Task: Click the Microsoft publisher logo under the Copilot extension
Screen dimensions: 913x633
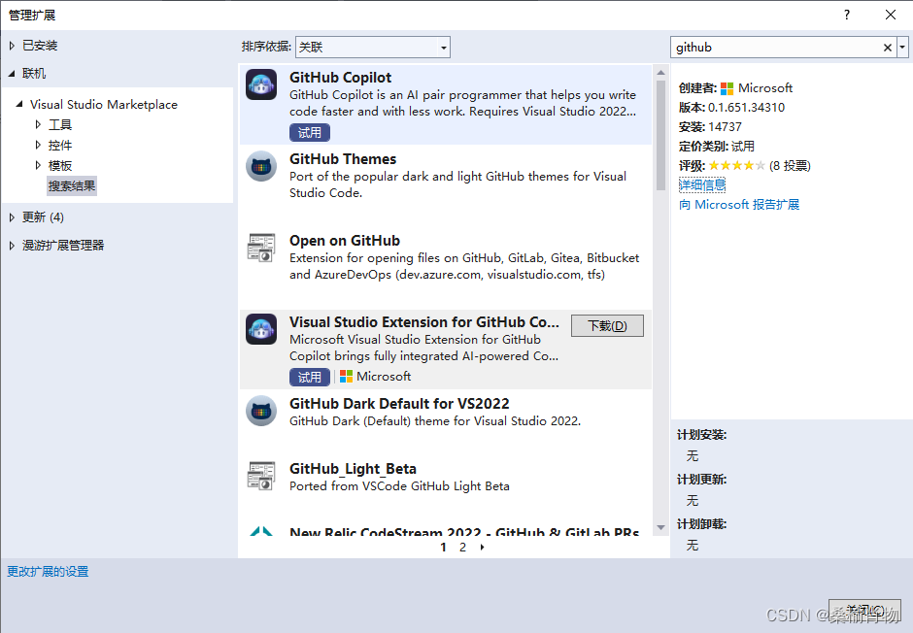Action: point(346,377)
